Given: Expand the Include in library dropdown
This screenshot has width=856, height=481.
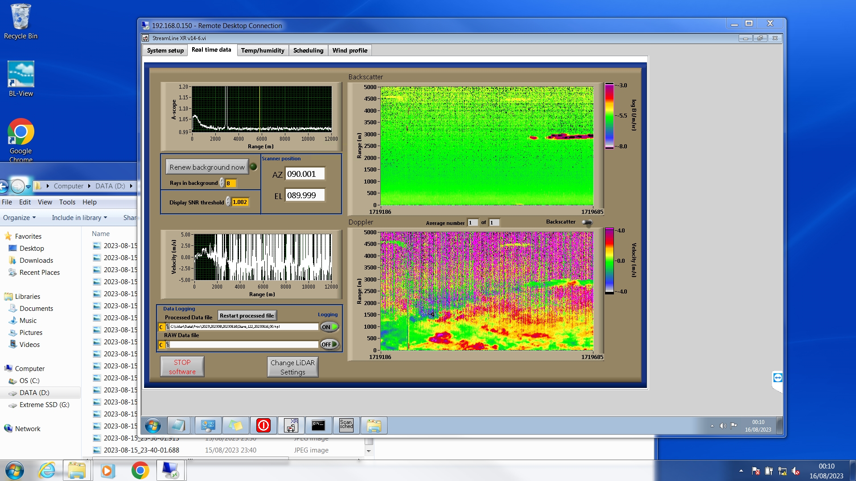Looking at the screenshot, I should [x=79, y=218].
